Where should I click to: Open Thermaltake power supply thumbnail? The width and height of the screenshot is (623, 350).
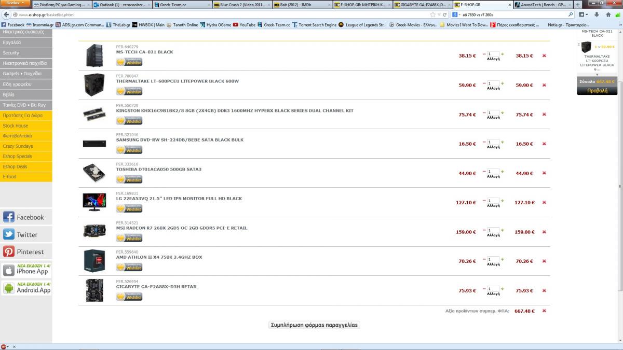tap(94, 85)
